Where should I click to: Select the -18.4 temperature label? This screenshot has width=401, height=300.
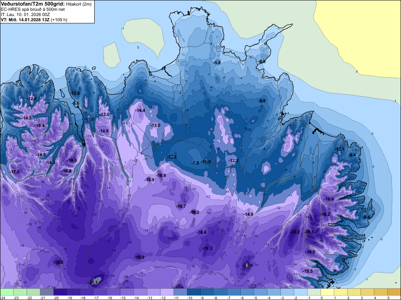(x=202, y=232)
